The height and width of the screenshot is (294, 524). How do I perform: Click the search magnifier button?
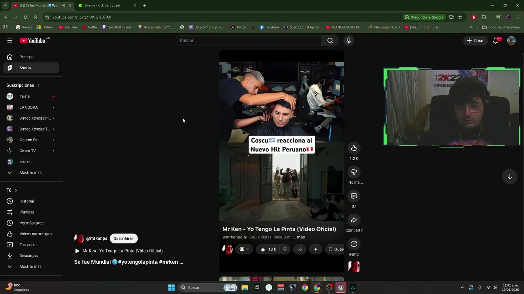click(330, 40)
